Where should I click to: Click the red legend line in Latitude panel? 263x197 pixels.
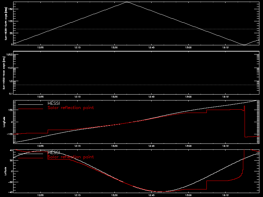tap(31, 158)
